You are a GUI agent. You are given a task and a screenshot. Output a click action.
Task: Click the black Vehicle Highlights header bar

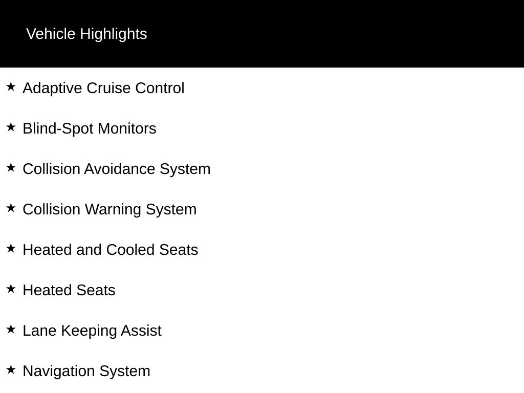pos(262,34)
